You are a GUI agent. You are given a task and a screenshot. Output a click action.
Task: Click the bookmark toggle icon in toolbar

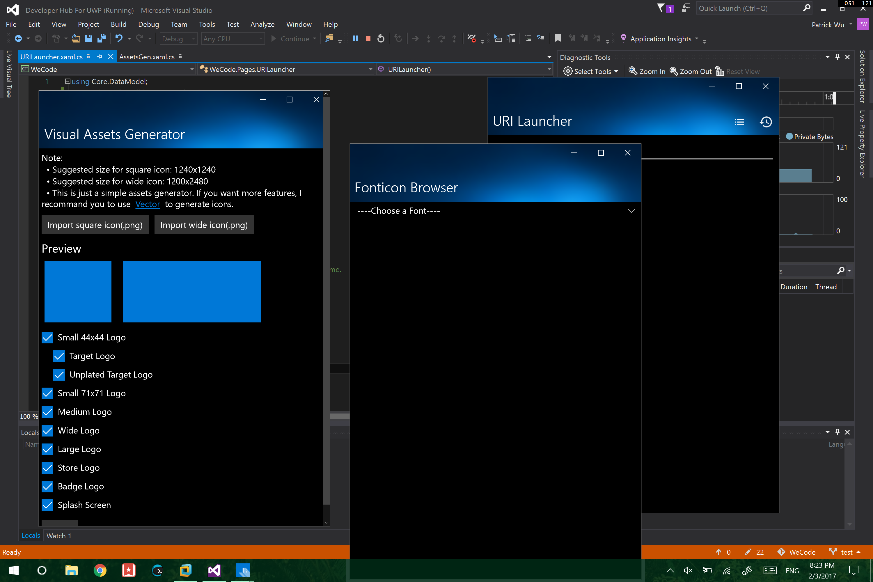(558, 39)
